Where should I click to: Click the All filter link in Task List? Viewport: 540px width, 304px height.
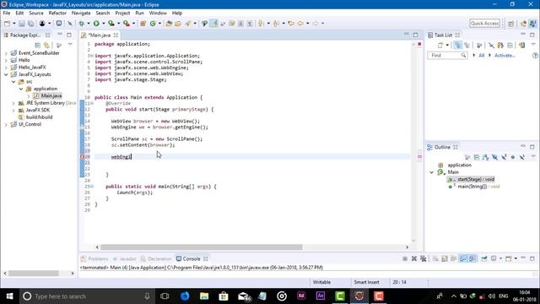(x=481, y=55)
